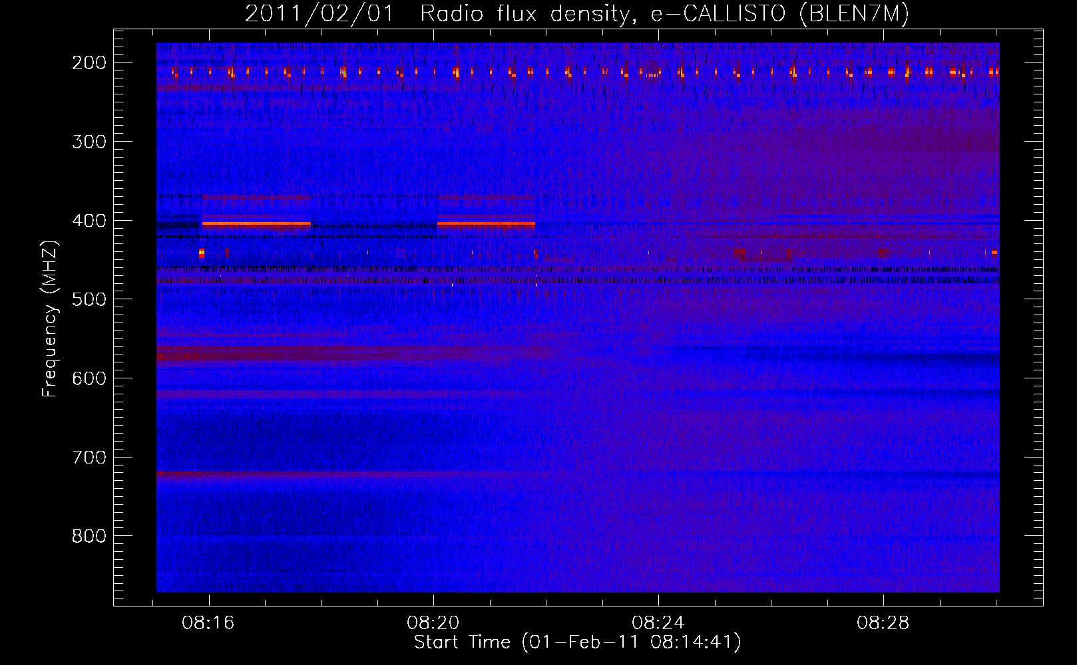Select the 500 frequency tick label
Screen dimensions: 1077x665
(89, 299)
